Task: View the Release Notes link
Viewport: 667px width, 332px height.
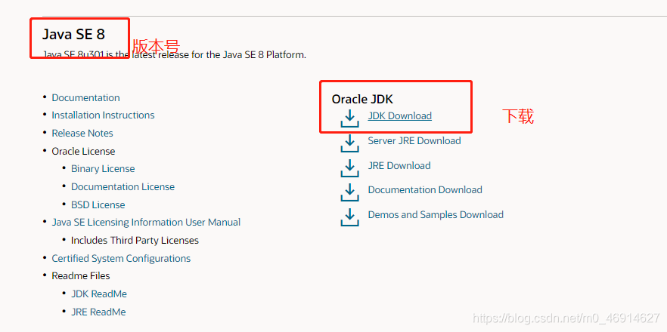Action: 82,134
